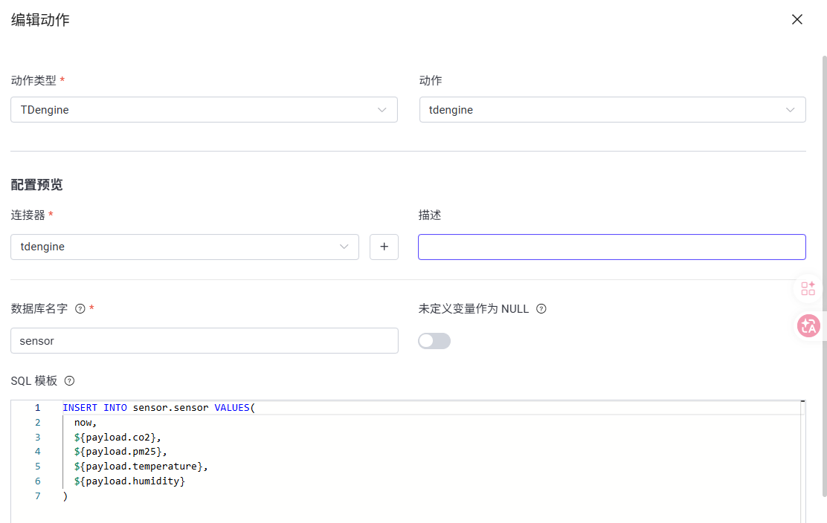Viewport: 827px width, 523px height.
Task: Focus the 数据库名字 sensor field
Action: pyautogui.click(x=204, y=341)
